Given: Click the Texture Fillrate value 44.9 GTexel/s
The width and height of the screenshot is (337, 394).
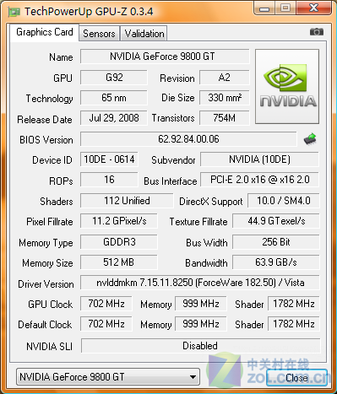Looking at the screenshot, I should [276, 221].
